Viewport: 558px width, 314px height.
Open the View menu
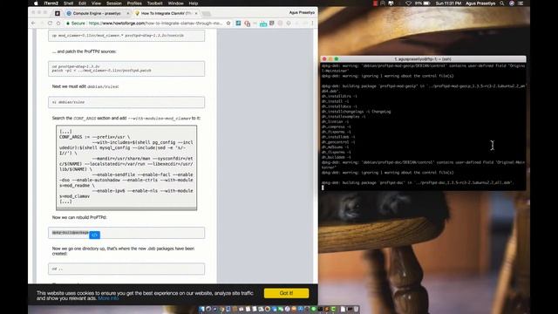tap(96, 3)
